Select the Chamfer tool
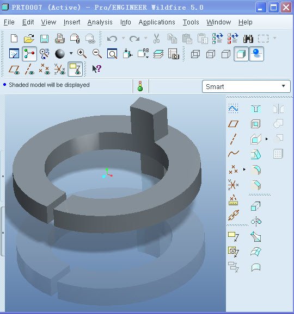The height and width of the screenshot is (314, 294). coord(256,185)
